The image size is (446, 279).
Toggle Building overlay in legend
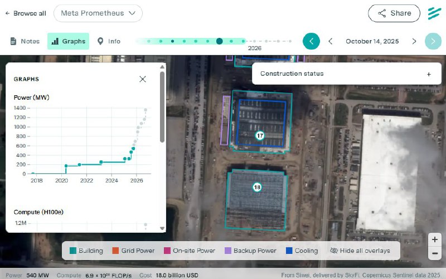pyautogui.click(x=85, y=251)
